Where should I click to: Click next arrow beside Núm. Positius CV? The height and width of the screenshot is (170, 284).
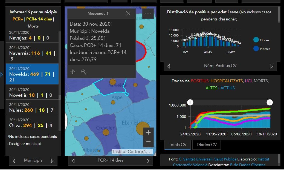[271, 66]
